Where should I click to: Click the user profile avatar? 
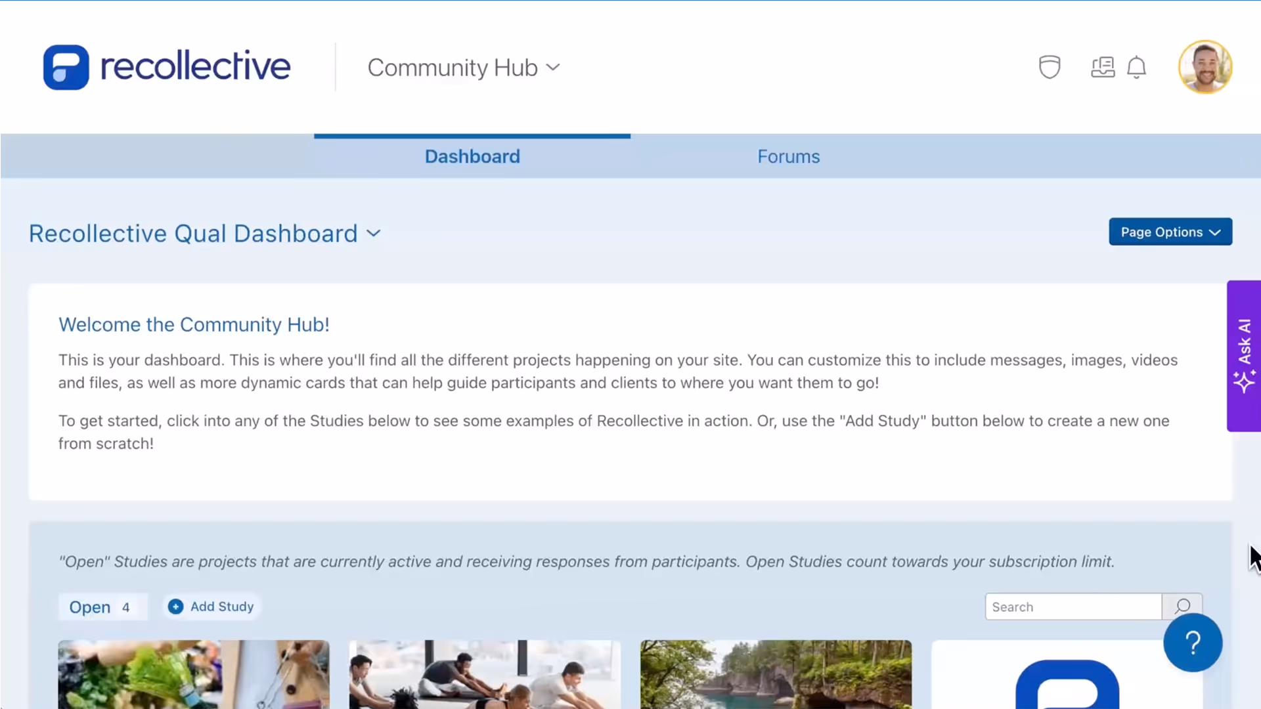1205,67
